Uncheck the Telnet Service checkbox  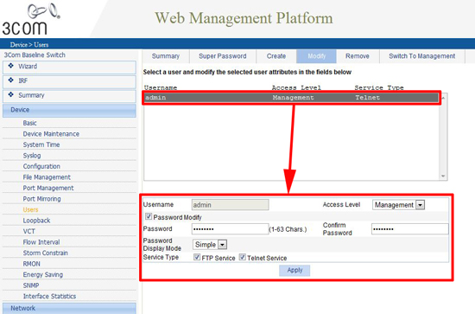(x=243, y=257)
